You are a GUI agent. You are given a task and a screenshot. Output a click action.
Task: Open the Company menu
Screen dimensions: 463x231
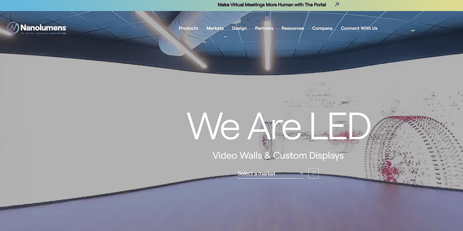322,28
